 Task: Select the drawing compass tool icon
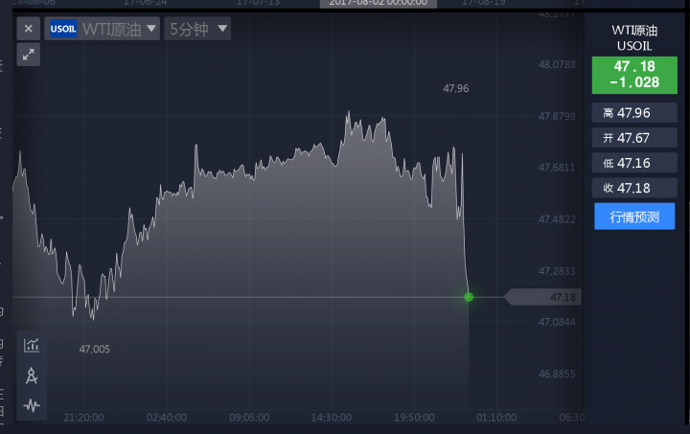32,376
